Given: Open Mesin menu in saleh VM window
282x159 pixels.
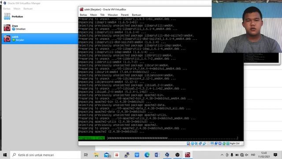Looking at the screenshot, I should 93,15.
